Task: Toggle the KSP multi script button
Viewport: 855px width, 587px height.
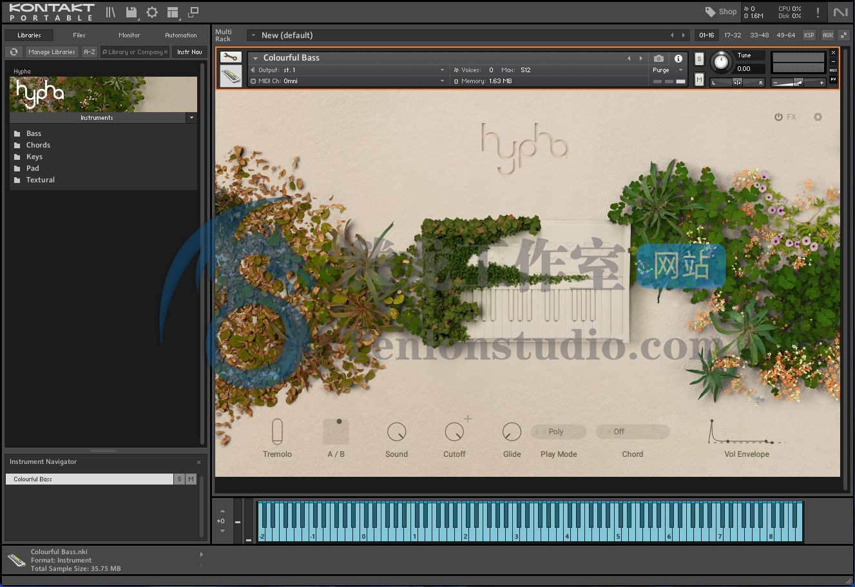Action: [x=809, y=35]
